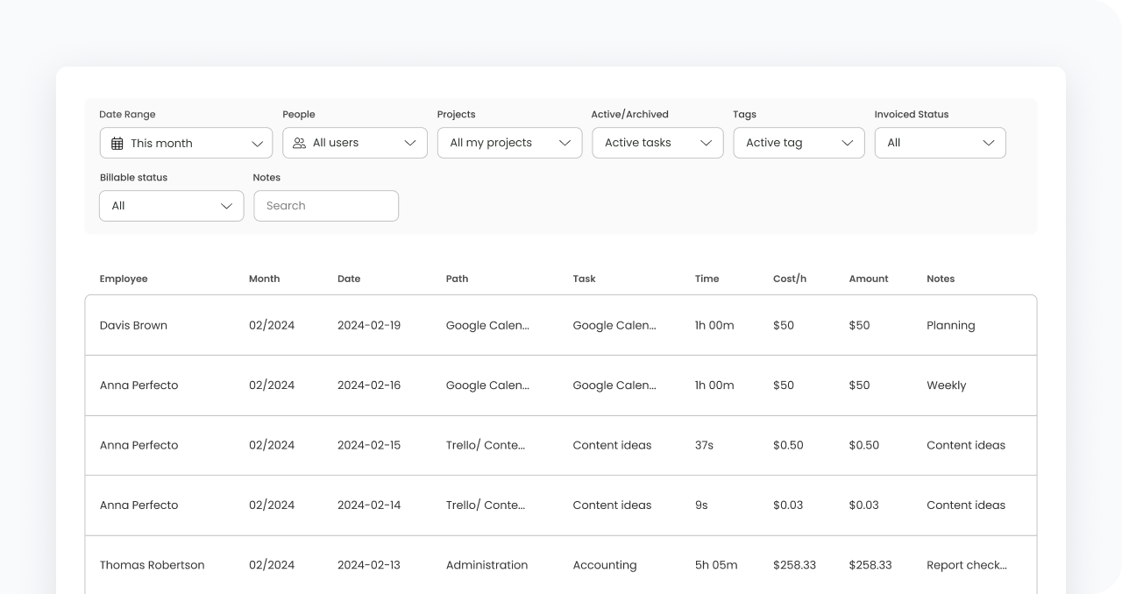Click the Cost/h column header
1122x594 pixels.
pyautogui.click(x=790, y=279)
